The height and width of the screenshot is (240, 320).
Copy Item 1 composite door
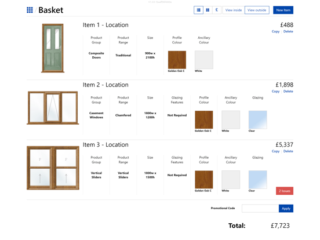(x=275, y=31)
